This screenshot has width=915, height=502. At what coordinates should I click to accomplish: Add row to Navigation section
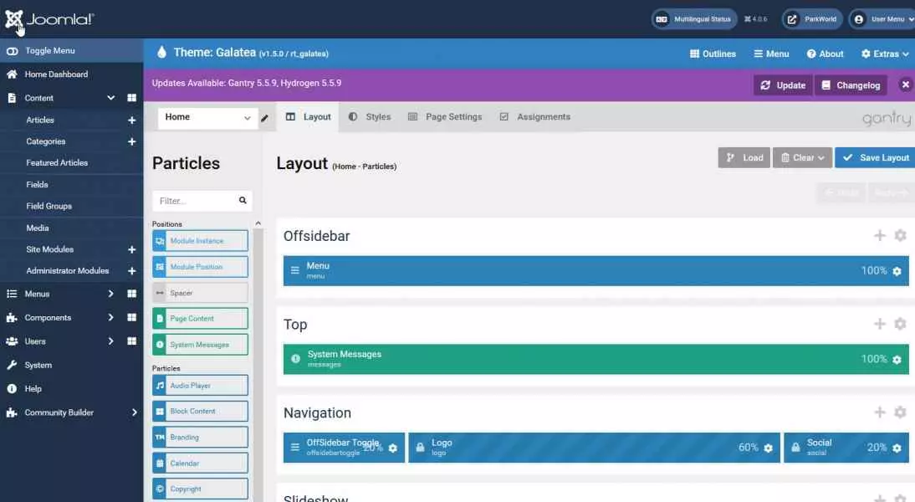pos(879,412)
